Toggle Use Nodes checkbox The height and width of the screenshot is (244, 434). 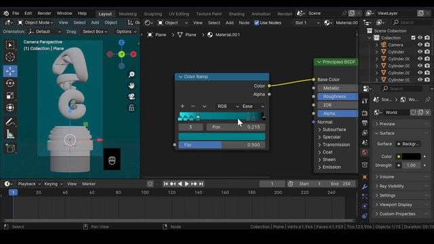[x=256, y=22]
